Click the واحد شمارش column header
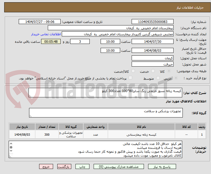Viewport: 211px width, 174px height. [96, 127]
